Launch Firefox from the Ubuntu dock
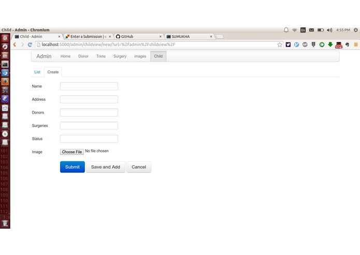 [5, 82]
